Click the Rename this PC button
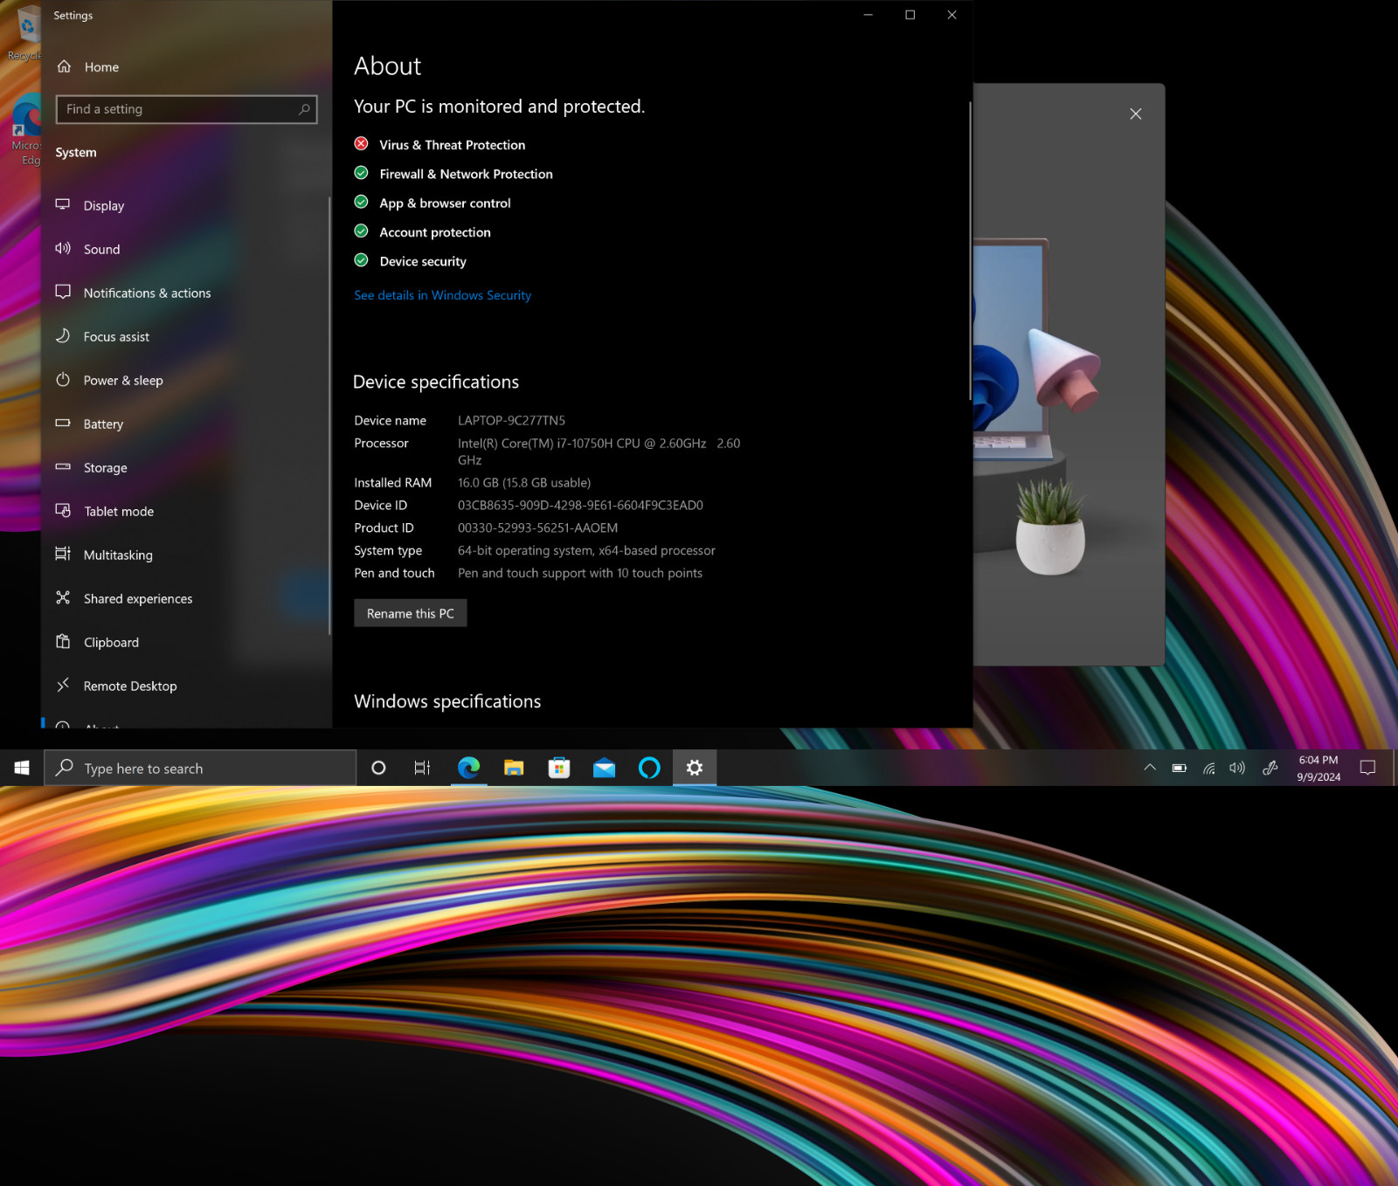1398x1186 pixels. coord(411,613)
